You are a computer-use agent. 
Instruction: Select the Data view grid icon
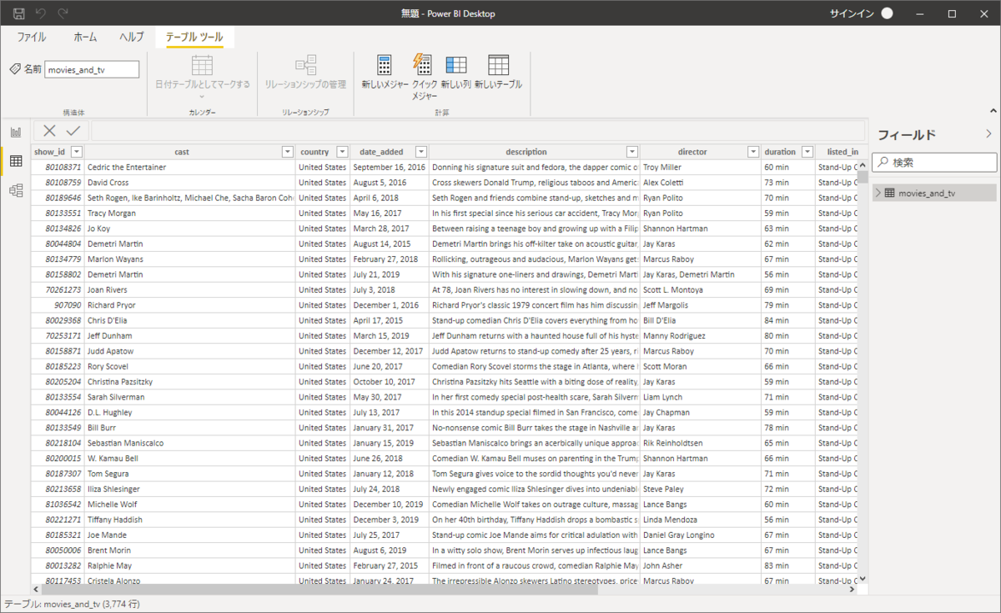point(16,161)
